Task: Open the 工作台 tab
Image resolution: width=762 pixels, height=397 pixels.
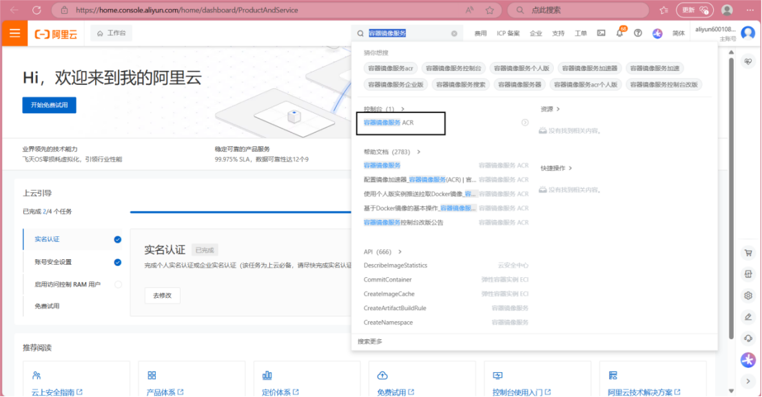Action: [x=112, y=33]
